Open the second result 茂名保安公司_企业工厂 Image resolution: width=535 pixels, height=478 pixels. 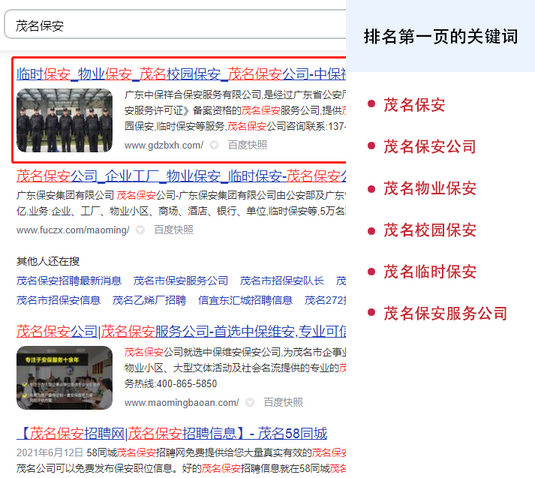point(180,176)
